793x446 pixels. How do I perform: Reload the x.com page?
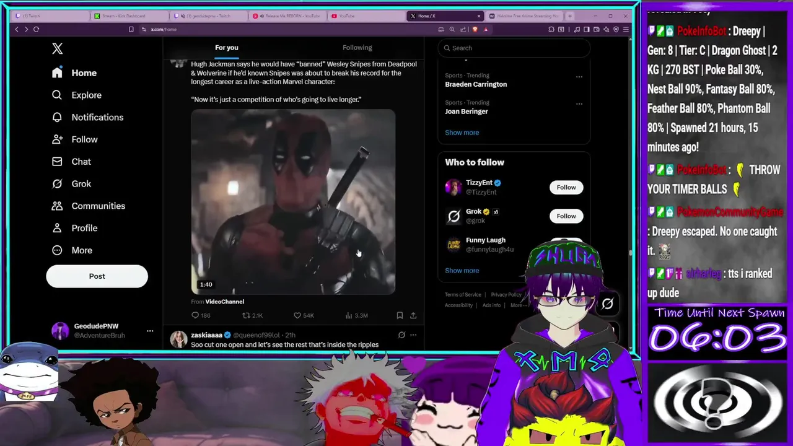click(x=37, y=29)
